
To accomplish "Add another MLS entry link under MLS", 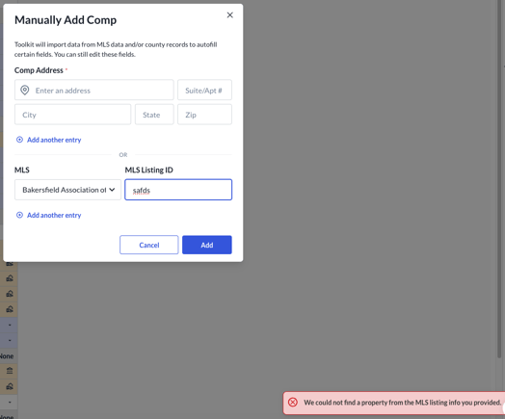I will point(54,215).
